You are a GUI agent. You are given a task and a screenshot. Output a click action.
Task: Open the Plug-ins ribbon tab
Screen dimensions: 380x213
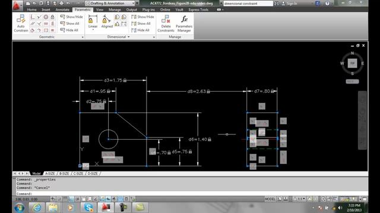click(x=148, y=9)
